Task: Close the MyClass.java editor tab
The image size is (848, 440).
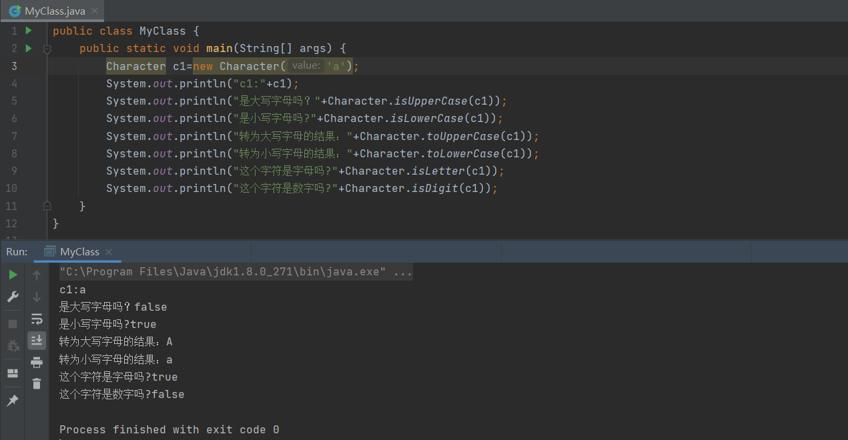Action: click(95, 11)
